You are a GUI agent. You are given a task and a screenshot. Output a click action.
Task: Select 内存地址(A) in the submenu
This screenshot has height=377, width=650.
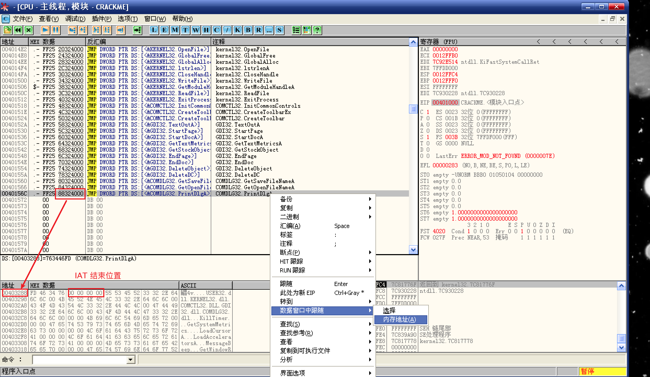400,319
